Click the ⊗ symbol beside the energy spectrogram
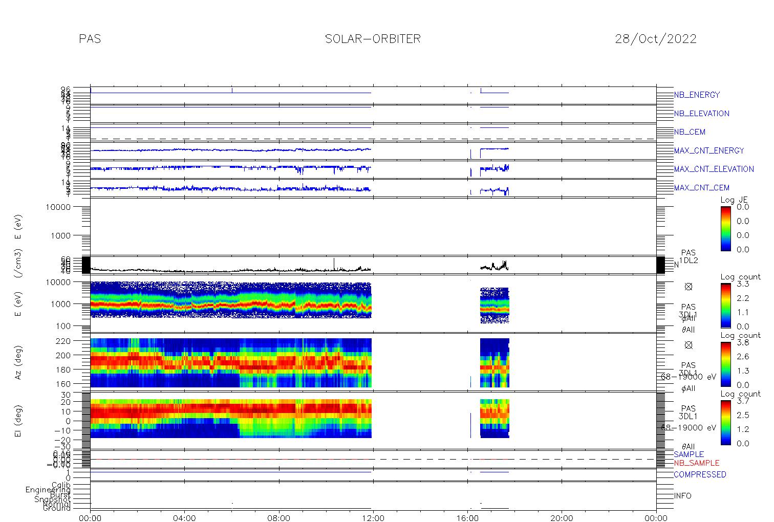 [x=689, y=287]
